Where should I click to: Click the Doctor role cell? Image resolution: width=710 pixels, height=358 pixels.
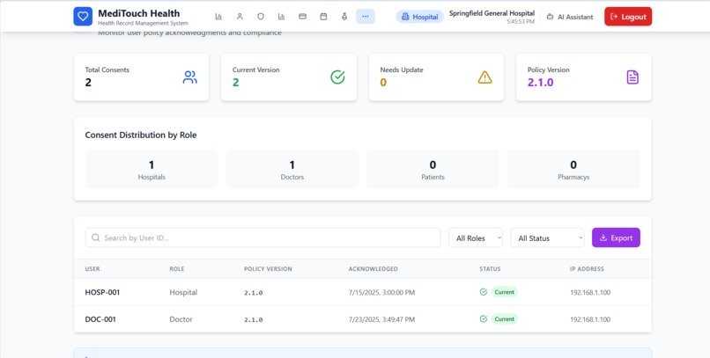tap(181, 319)
